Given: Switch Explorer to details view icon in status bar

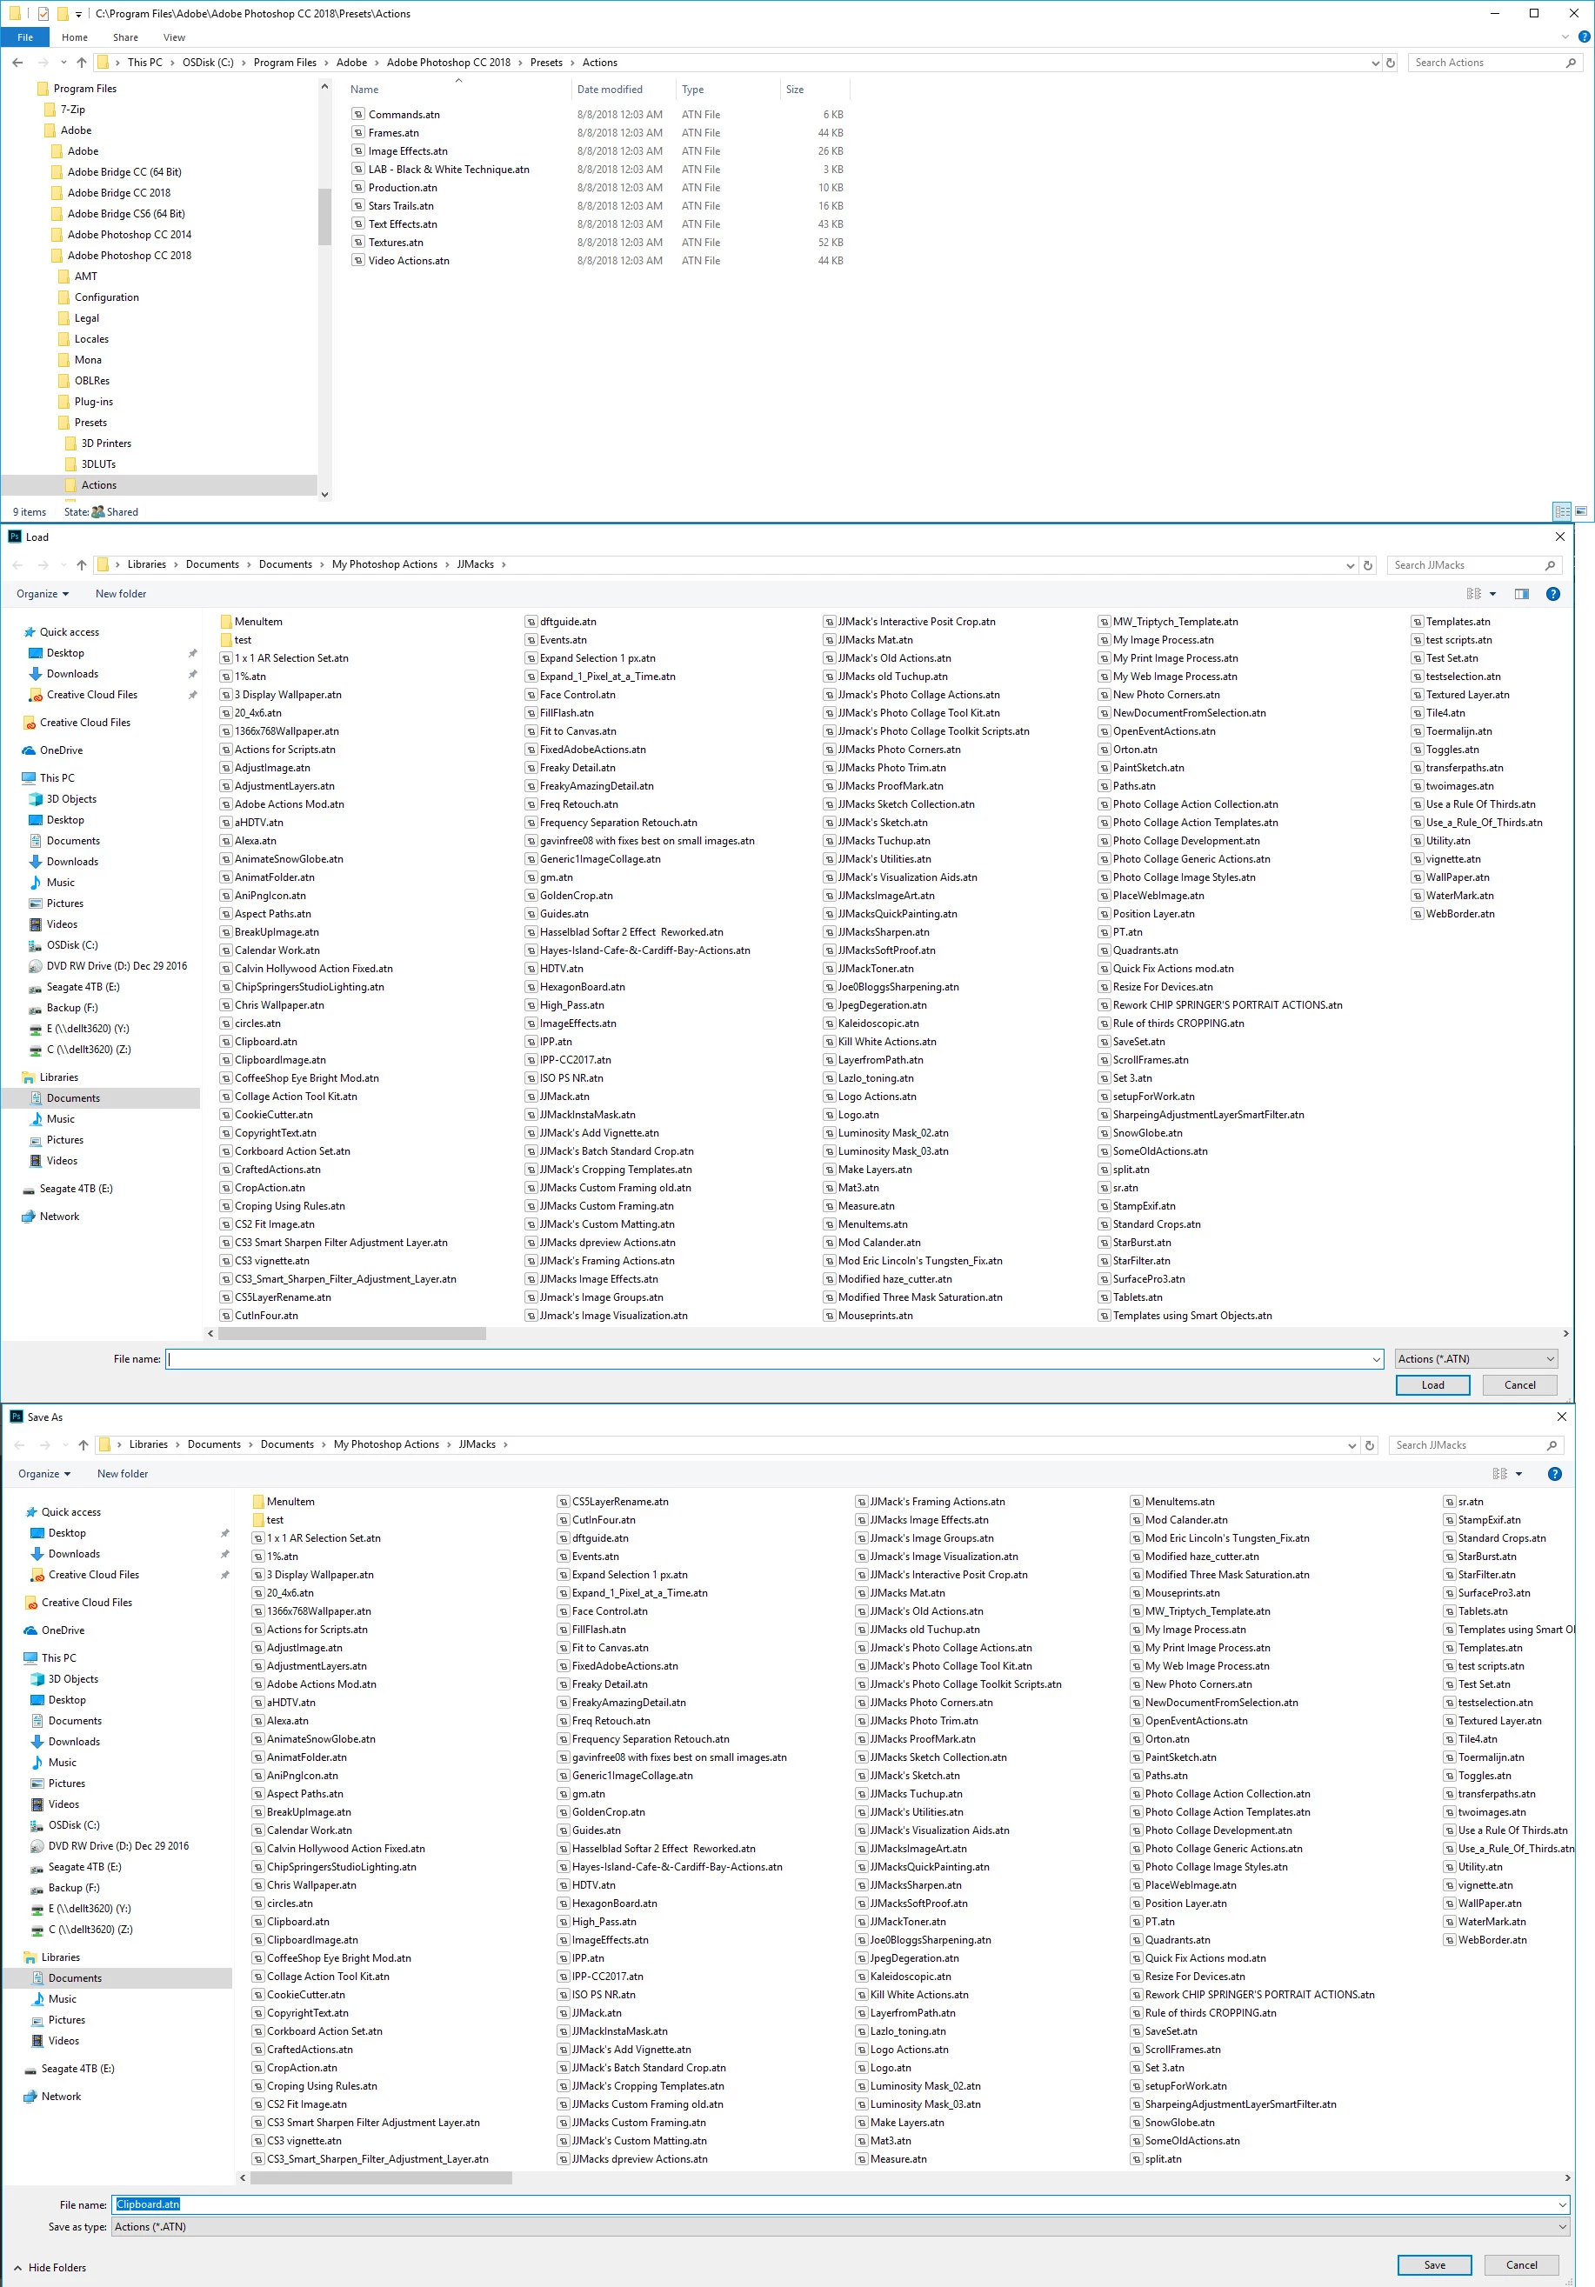Looking at the screenshot, I should pos(1562,511).
